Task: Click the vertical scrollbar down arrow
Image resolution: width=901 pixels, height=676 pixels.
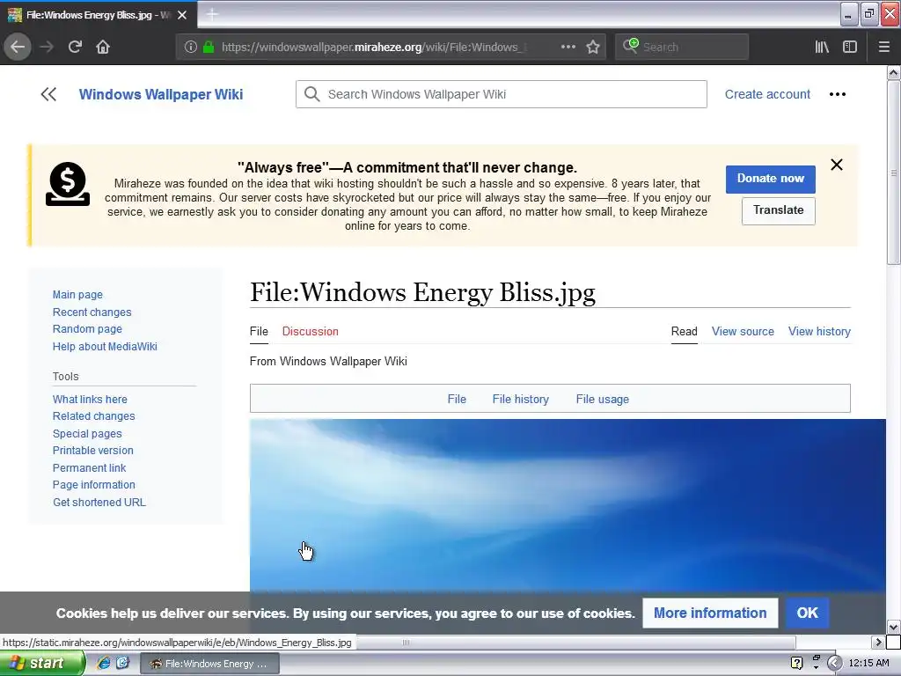Action: pyautogui.click(x=893, y=627)
